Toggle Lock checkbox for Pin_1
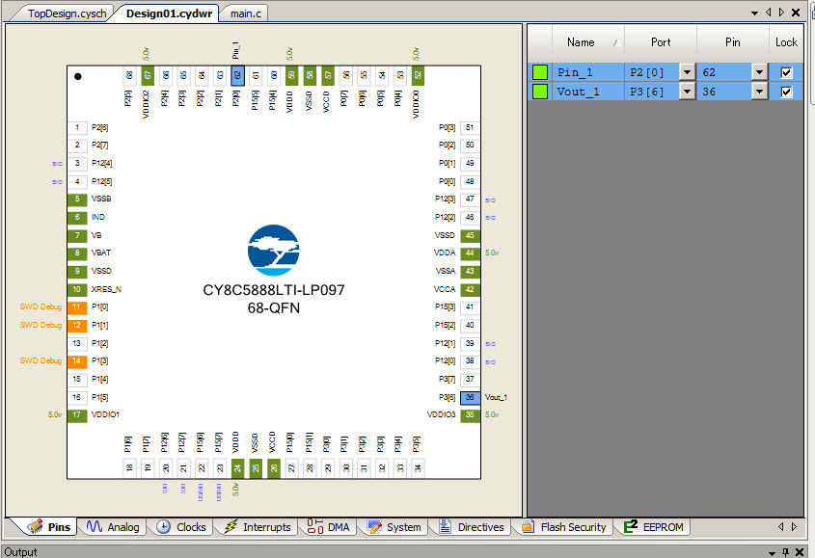 786,72
